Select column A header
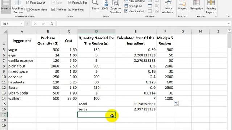The width and height of the screenshot is (232, 130). point(22,31)
